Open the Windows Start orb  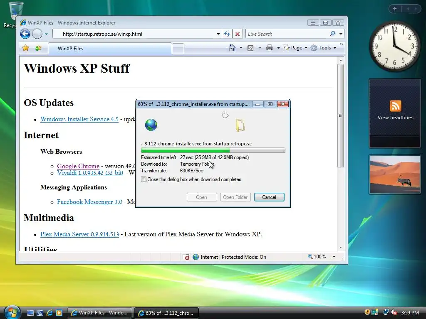[12, 312]
